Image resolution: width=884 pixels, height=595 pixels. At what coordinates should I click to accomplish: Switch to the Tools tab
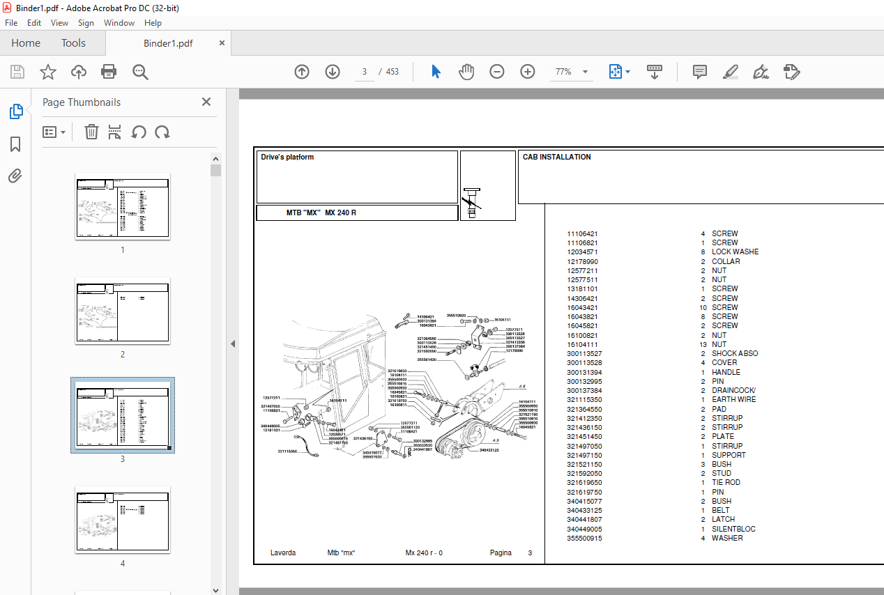coord(73,42)
